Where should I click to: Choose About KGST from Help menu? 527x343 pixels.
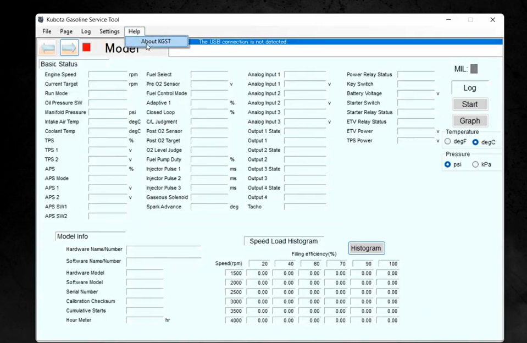(x=156, y=41)
